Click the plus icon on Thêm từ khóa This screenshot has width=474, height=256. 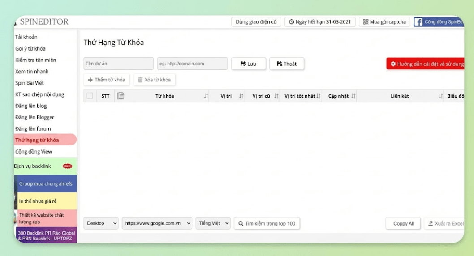point(90,80)
